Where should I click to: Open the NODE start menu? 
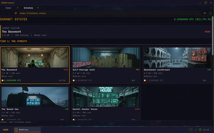(x=6, y=130)
